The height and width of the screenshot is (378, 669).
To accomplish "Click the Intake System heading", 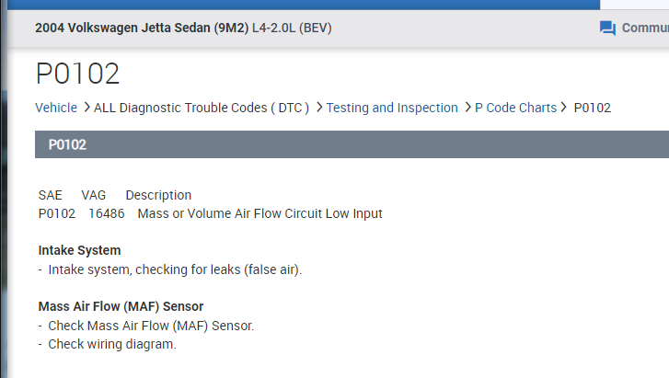I will click(79, 250).
